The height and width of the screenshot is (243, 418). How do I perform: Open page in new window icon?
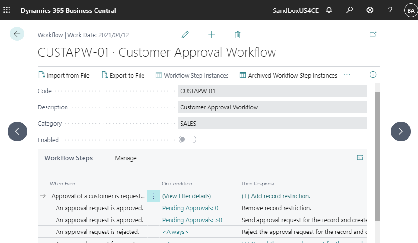373,34
